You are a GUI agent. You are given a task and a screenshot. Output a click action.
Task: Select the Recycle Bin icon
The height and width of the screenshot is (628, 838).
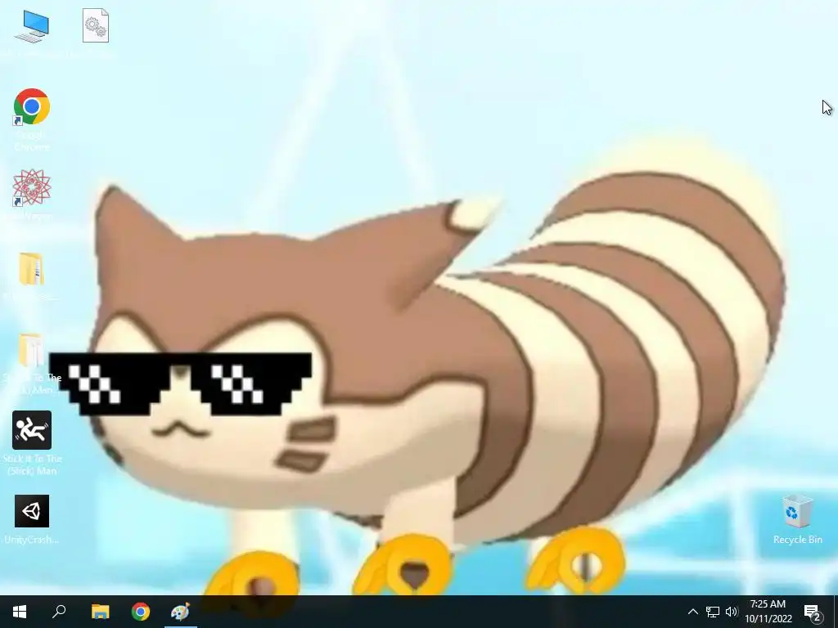tap(797, 513)
